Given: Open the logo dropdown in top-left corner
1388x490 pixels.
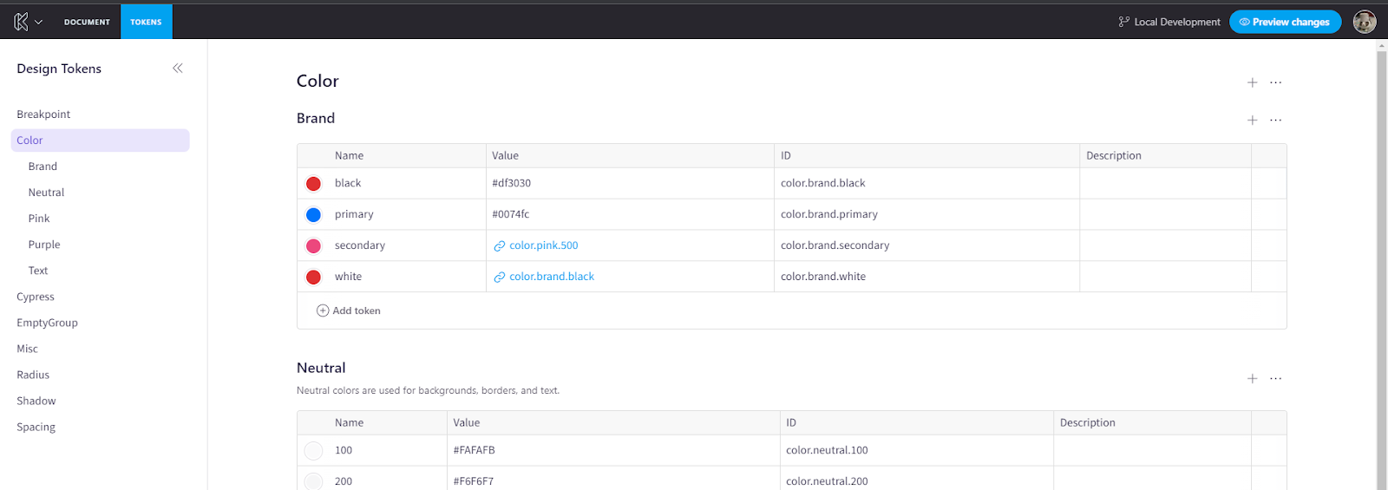Looking at the screenshot, I should (28, 22).
